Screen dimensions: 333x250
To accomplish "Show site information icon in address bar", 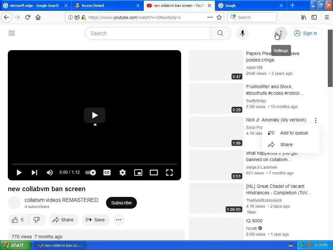I will (70, 17).
